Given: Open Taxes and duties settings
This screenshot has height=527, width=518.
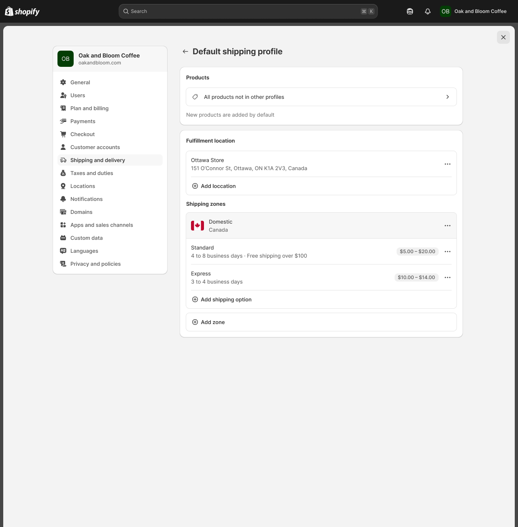Looking at the screenshot, I should (x=110, y=173).
